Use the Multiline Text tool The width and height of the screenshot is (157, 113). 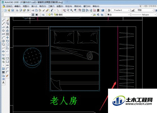(x=3, y=83)
